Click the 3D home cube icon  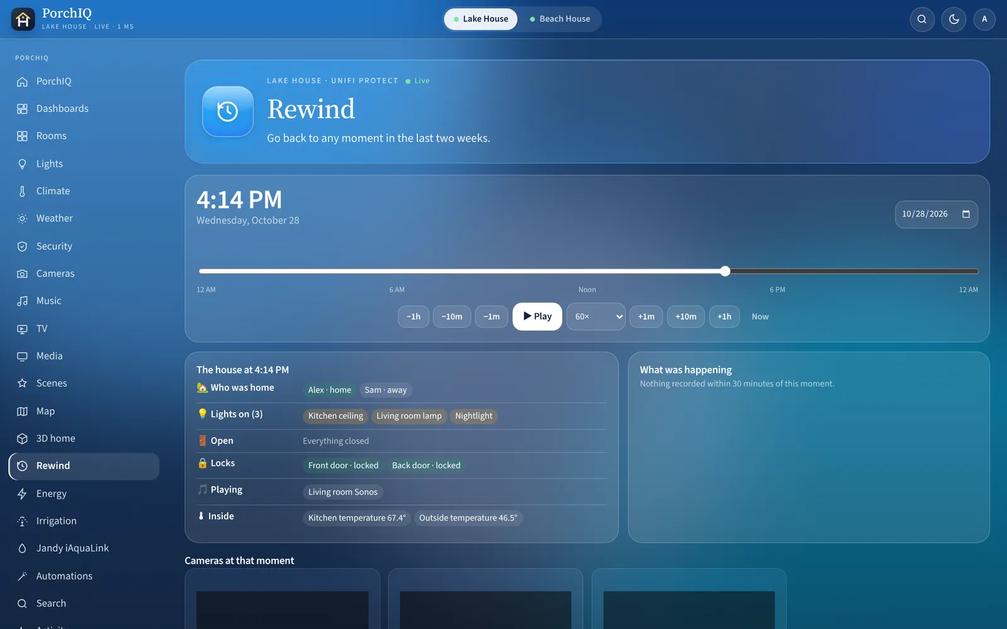pos(22,438)
